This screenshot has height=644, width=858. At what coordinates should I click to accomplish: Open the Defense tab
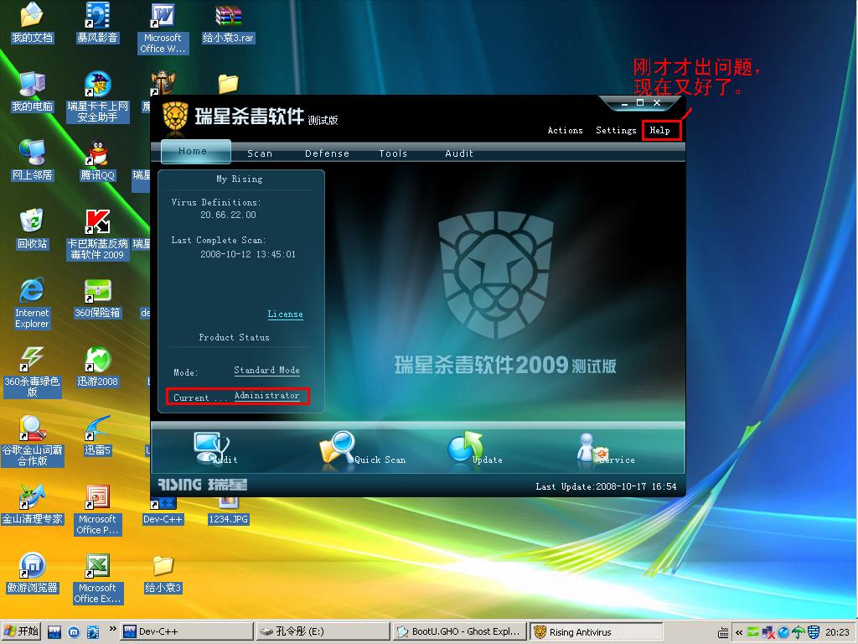pos(327,153)
